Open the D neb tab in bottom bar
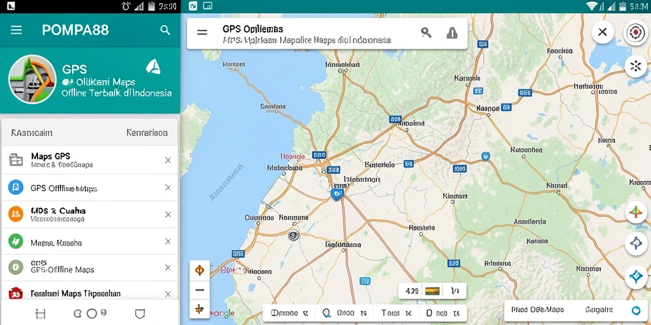651x325 pixels. pyautogui.click(x=442, y=313)
